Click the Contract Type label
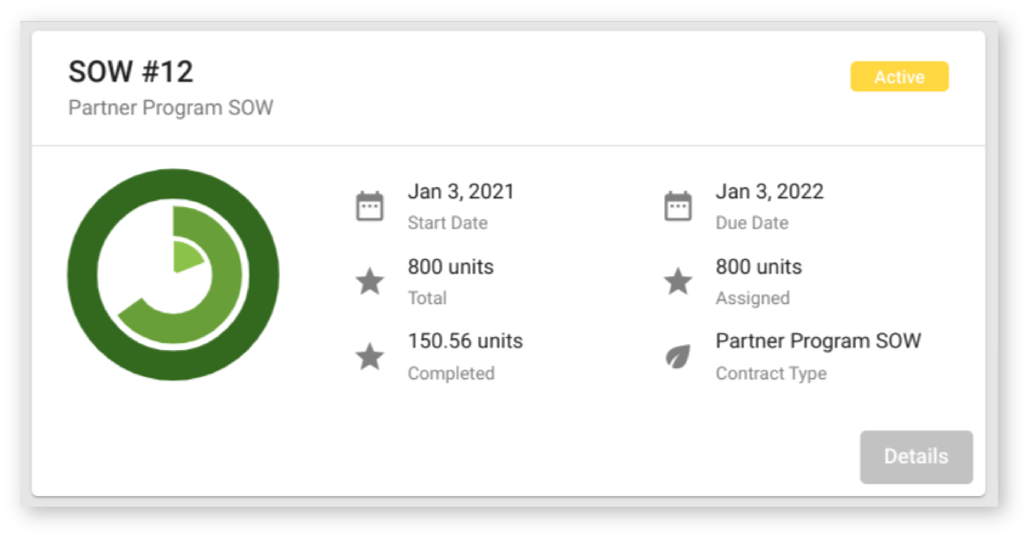 [x=771, y=374]
